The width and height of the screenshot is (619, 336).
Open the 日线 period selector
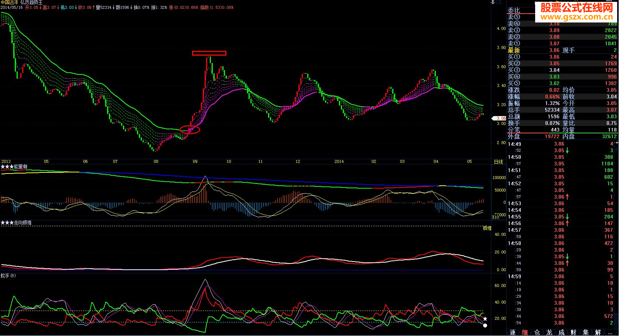pyautogui.click(x=498, y=162)
